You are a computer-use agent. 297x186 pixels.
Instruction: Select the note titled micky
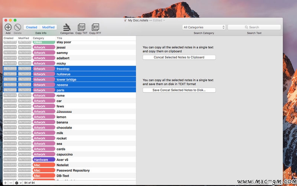tap(69, 63)
